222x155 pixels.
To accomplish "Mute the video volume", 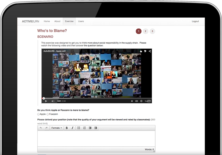I will 53,101.
